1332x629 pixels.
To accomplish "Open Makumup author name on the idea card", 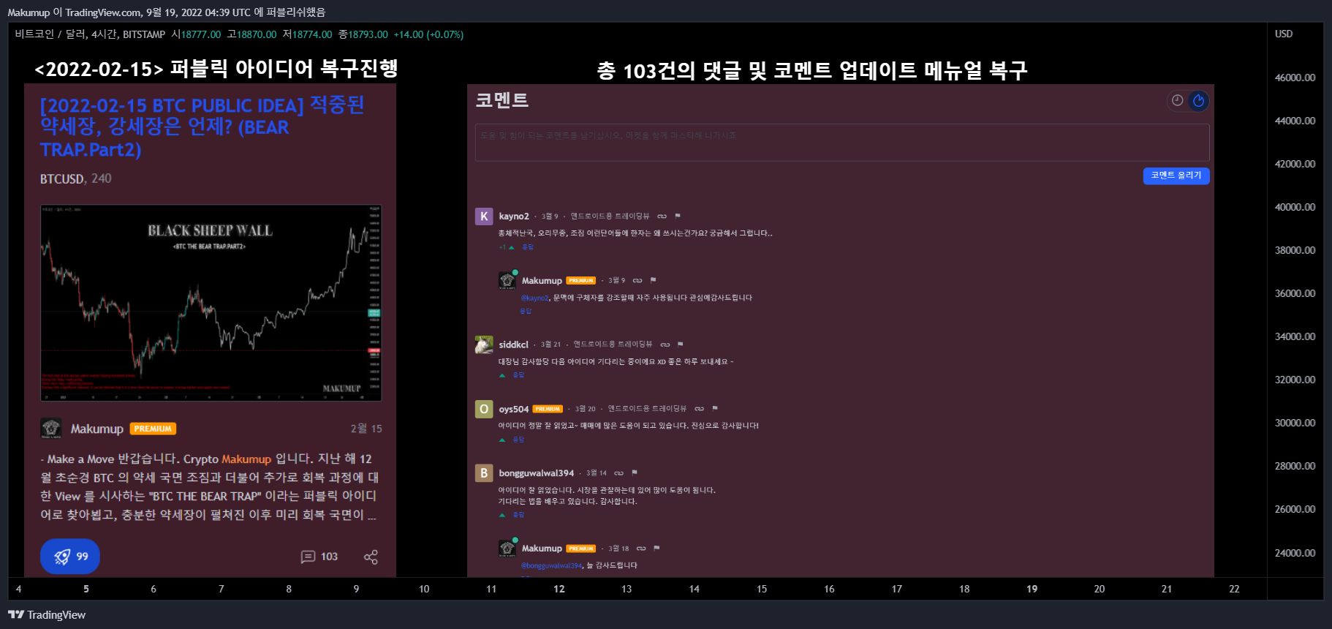I will [97, 429].
